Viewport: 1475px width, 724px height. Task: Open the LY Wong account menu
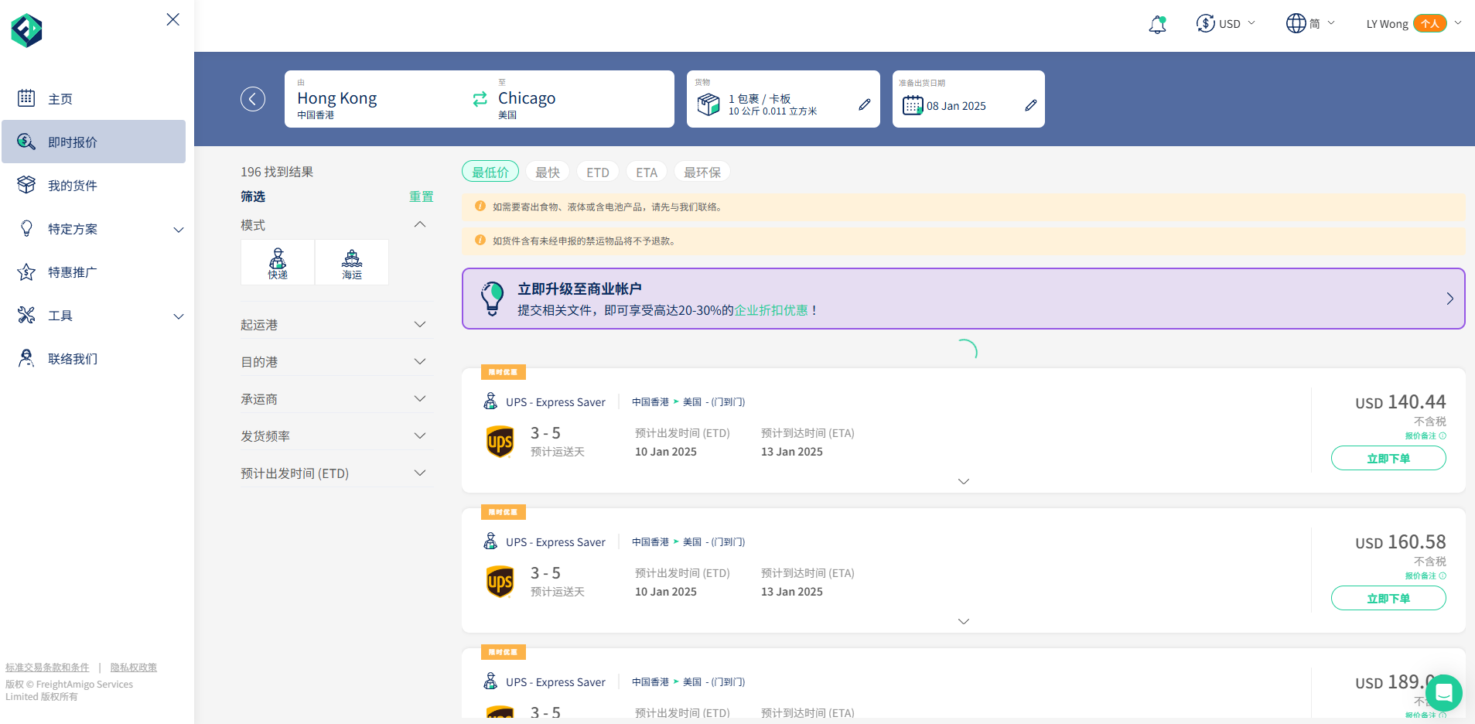1413,23
